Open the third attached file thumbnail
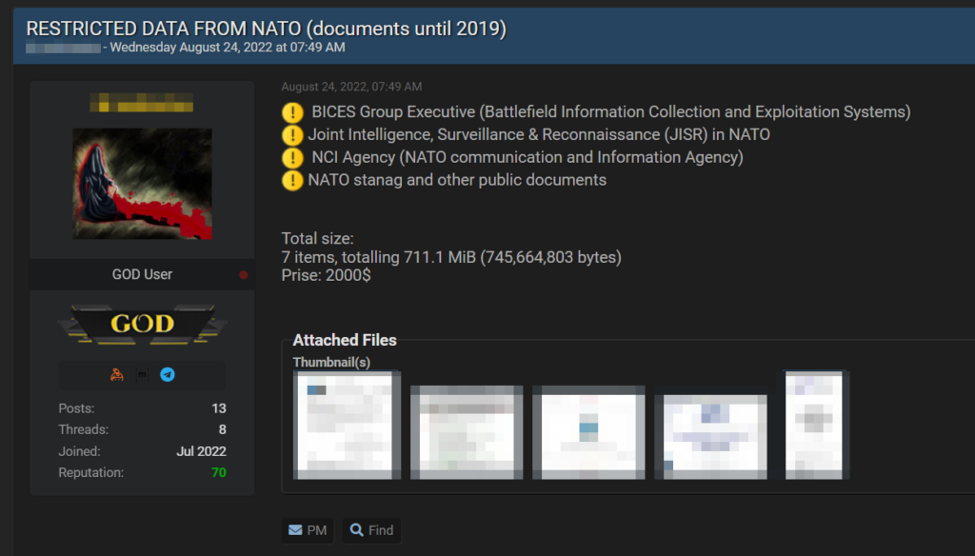Screen dimensions: 975x556 tap(588, 431)
